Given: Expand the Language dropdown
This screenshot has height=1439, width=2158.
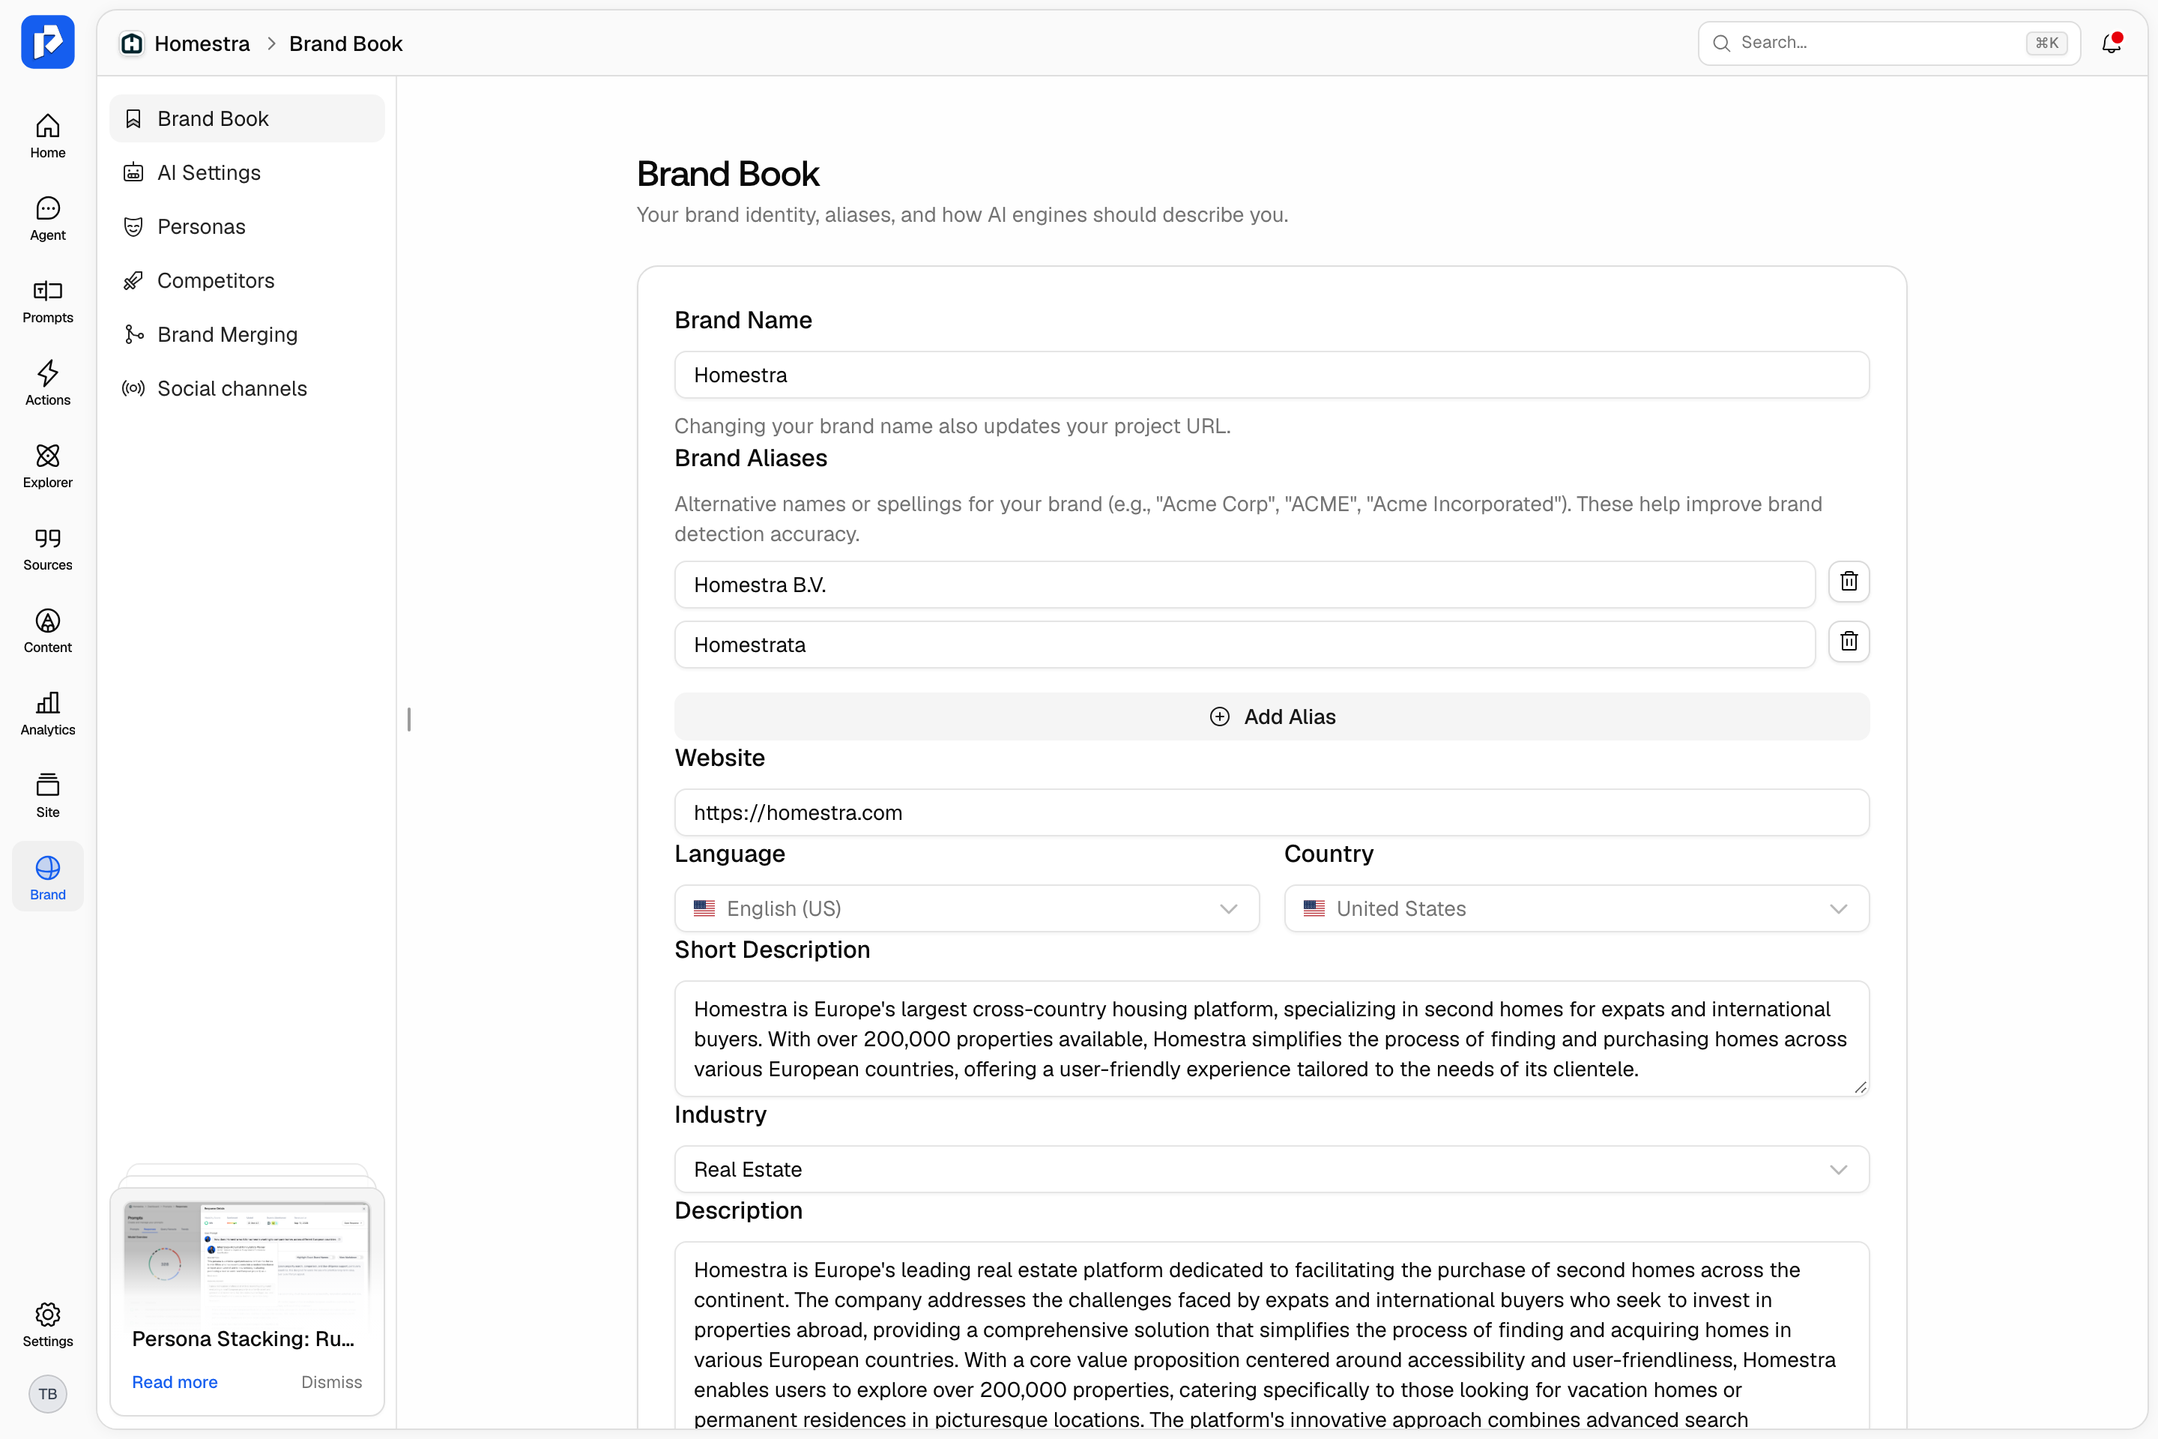Looking at the screenshot, I should tap(966, 908).
